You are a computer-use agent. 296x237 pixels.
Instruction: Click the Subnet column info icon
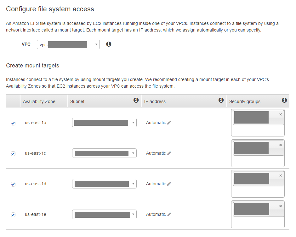pos(136,100)
